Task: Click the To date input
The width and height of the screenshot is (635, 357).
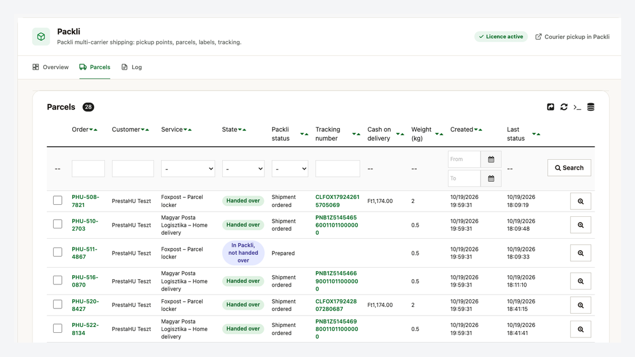Action: pos(464,179)
